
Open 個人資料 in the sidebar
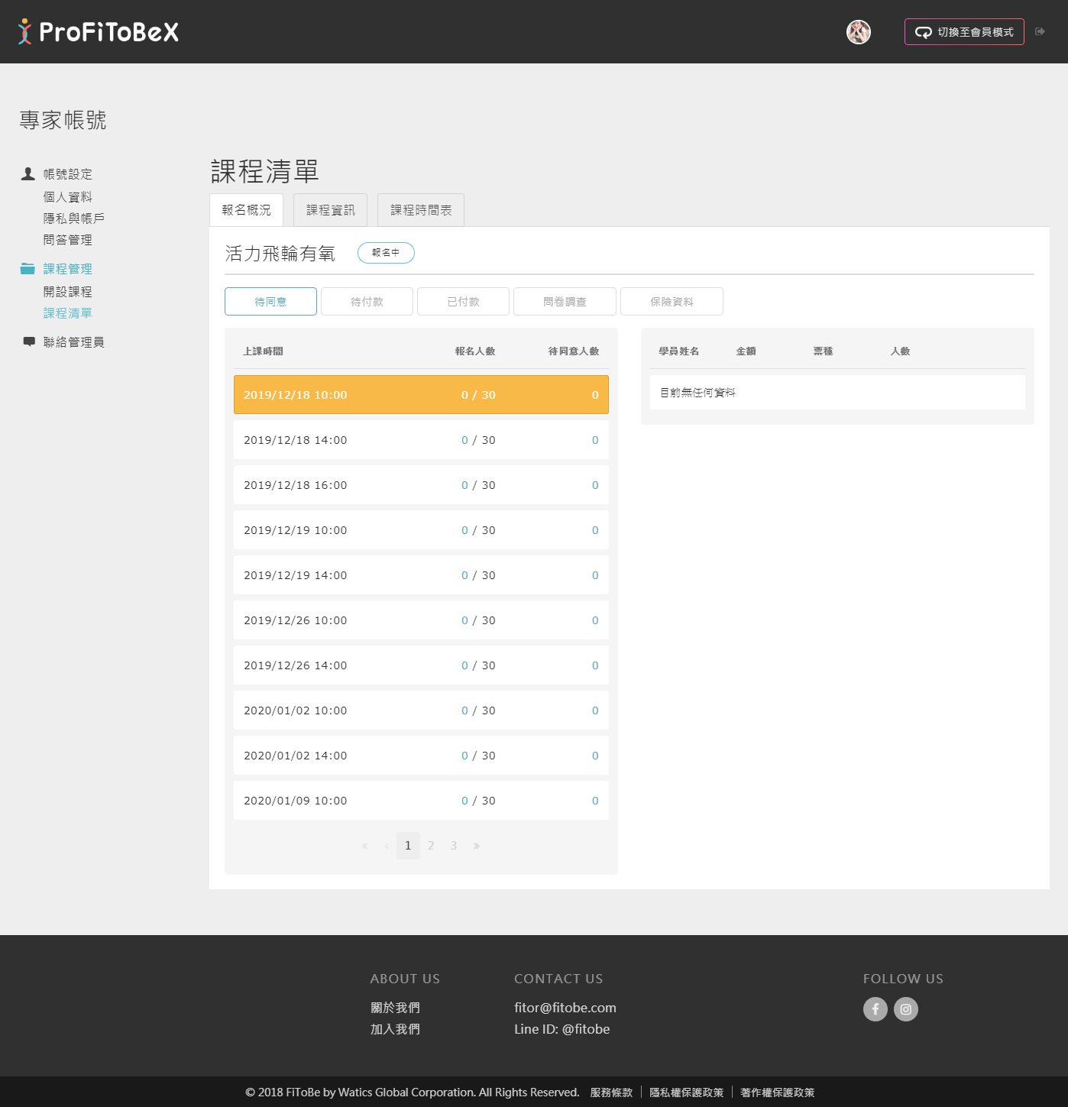coord(68,197)
